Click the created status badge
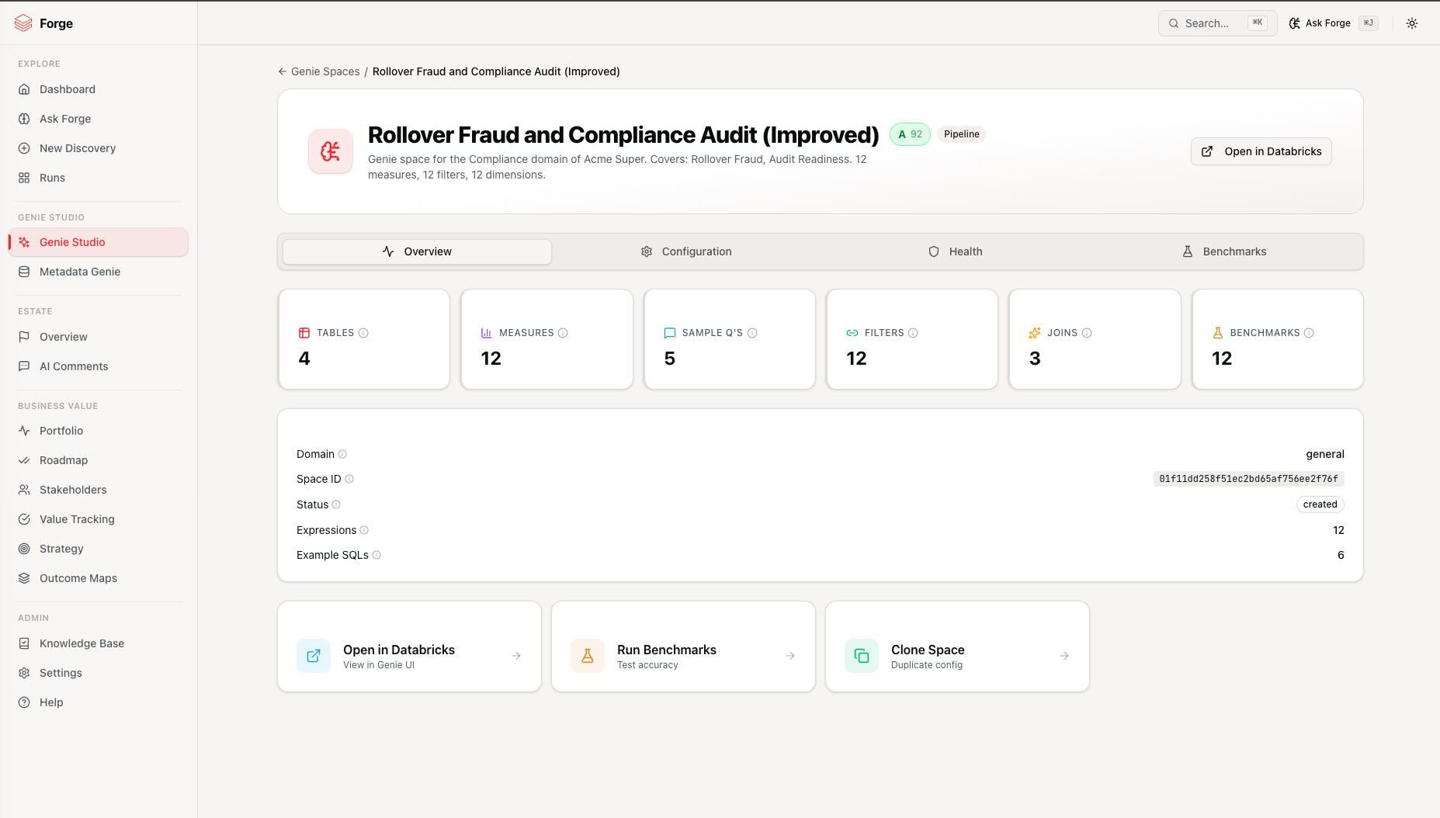 (1320, 504)
